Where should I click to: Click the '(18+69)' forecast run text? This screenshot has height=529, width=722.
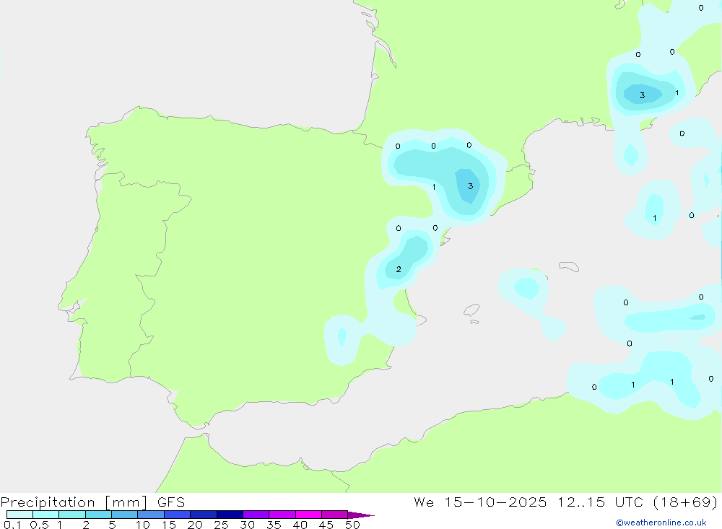click(x=685, y=502)
